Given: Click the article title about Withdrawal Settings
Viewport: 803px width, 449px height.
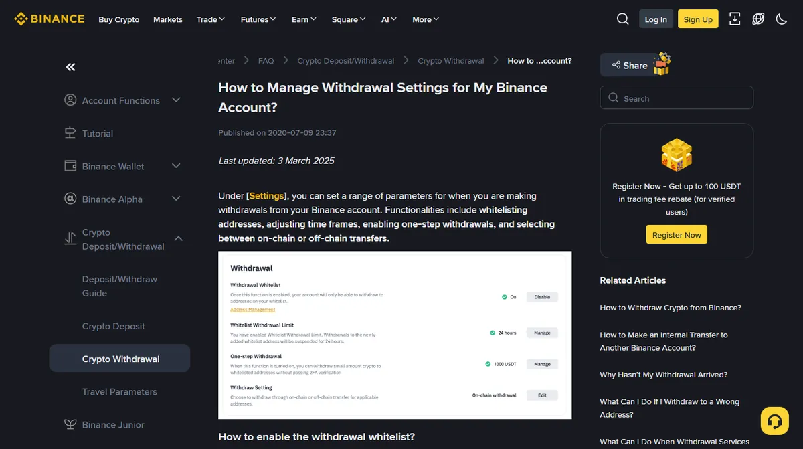Looking at the screenshot, I should (383, 97).
